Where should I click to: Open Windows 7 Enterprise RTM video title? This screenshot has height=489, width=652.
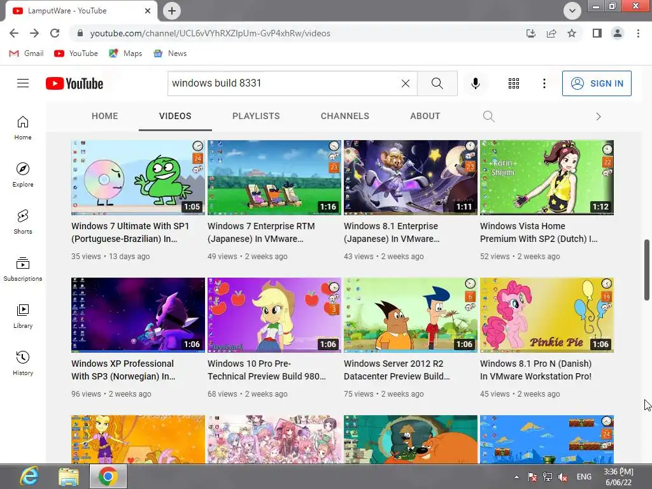[x=261, y=232]
